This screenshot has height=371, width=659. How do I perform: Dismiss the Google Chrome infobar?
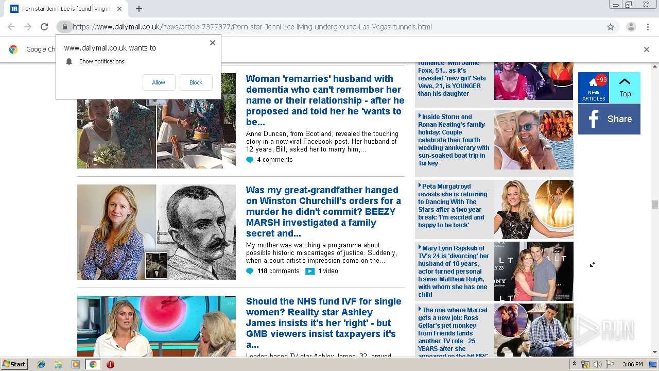[647, 49]
